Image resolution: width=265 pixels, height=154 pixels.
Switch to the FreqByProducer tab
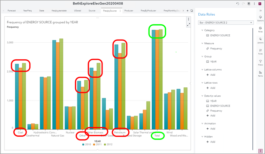coord(149,11)
